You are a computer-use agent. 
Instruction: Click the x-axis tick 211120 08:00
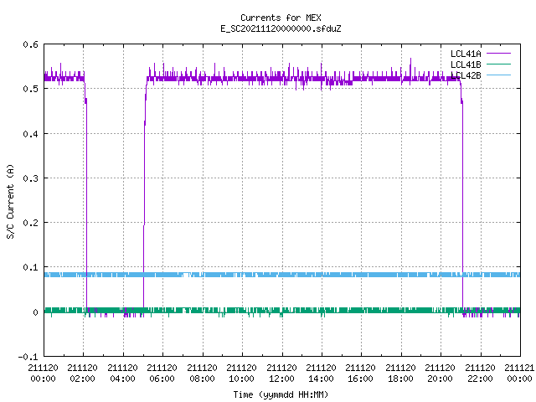[x=202, y=373]
